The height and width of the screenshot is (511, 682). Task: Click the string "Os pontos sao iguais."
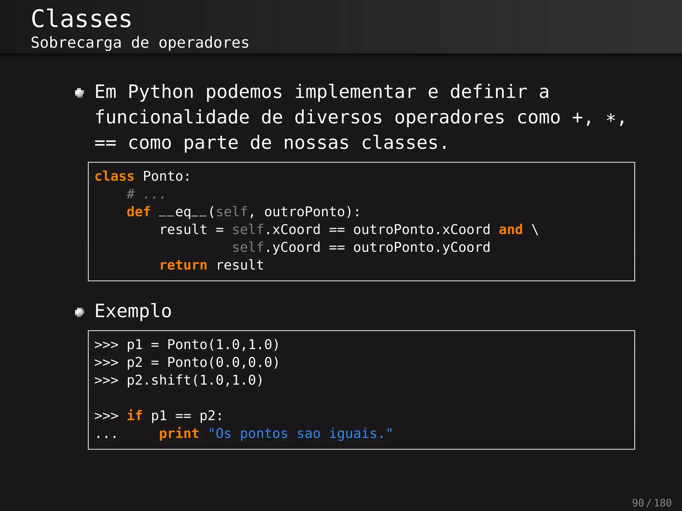tap(300, 433)
